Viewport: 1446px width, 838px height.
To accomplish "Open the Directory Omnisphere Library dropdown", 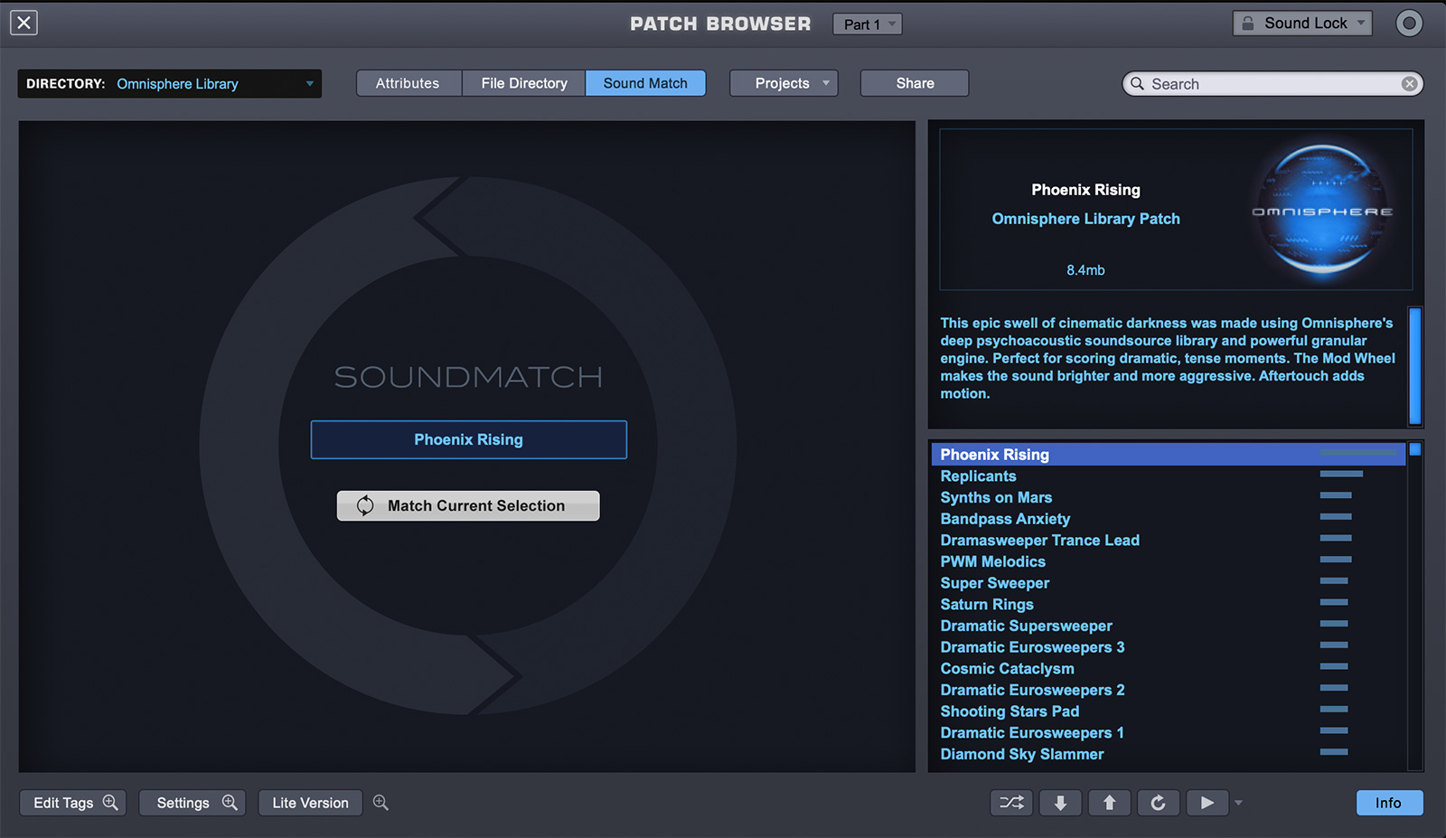I will (170, 83).
